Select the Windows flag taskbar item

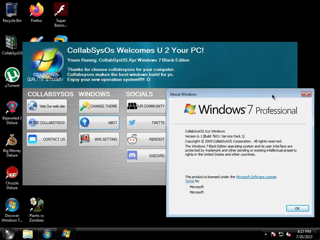click(x=66, y=234)
